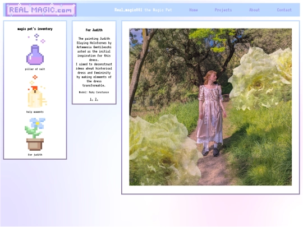Click the 'For Judith' heading
The height and width of the screenshot is (227, 303).
(94, 30)
